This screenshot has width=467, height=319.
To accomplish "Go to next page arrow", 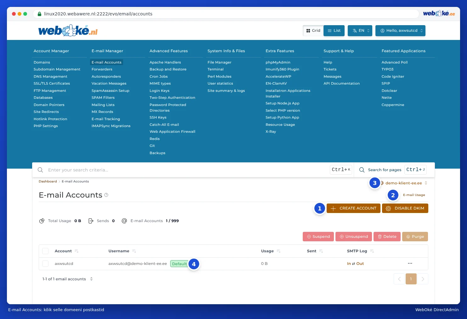I will tap(423, 279).
